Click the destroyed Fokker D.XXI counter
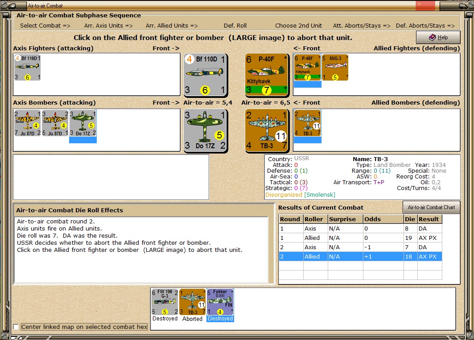The width and height of the screenshot is (474, 340). tap(220, 302)
